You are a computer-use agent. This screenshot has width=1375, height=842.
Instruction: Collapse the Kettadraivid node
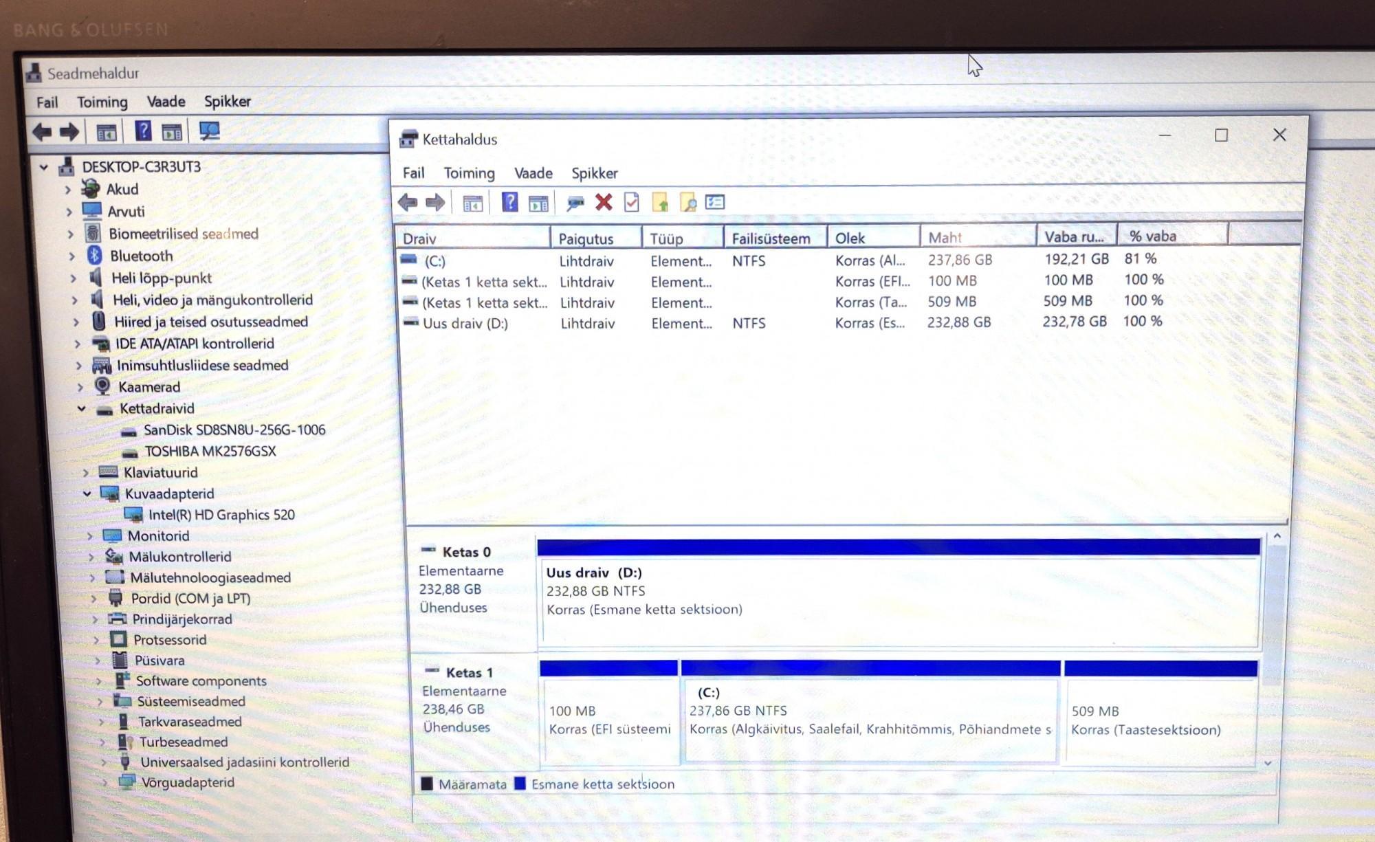(81, 408)
